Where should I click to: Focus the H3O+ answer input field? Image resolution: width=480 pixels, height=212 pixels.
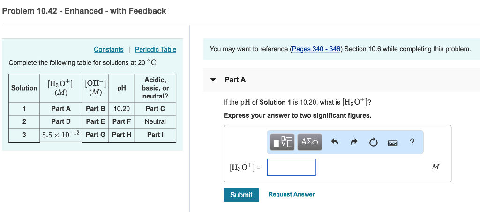click(x=292, y=167)
